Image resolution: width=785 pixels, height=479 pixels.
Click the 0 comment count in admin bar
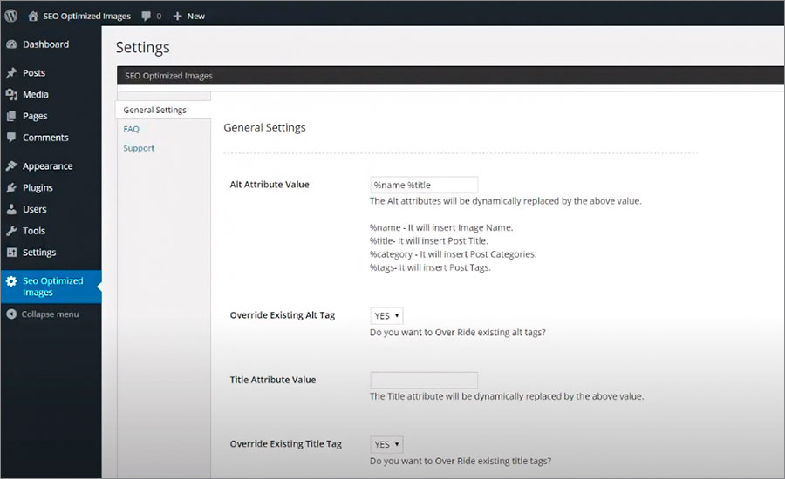point(159,16)
